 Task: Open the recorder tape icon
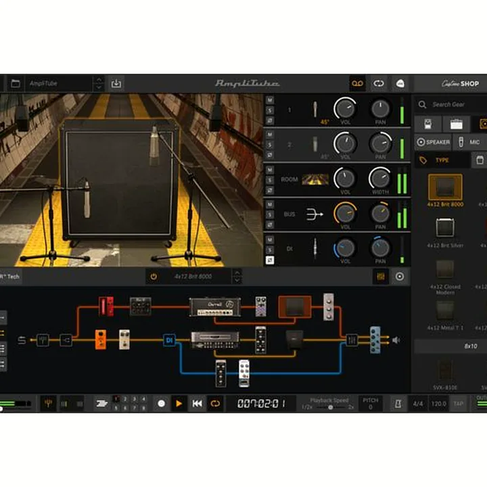pos(357,83)
